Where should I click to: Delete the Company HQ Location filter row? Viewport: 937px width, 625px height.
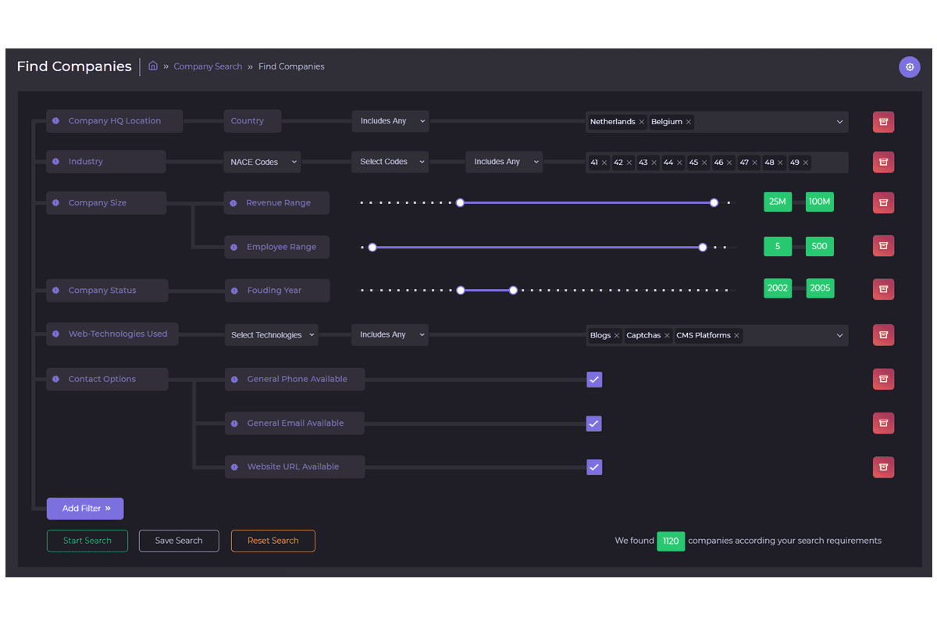(883, 122)
